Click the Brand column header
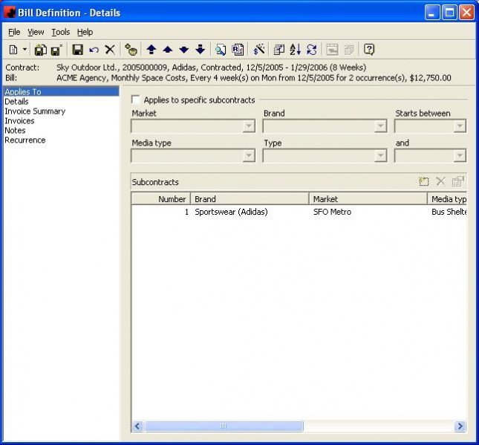This screenshot has height=445, width=479. pyautogui.click(x=250, y=199)
